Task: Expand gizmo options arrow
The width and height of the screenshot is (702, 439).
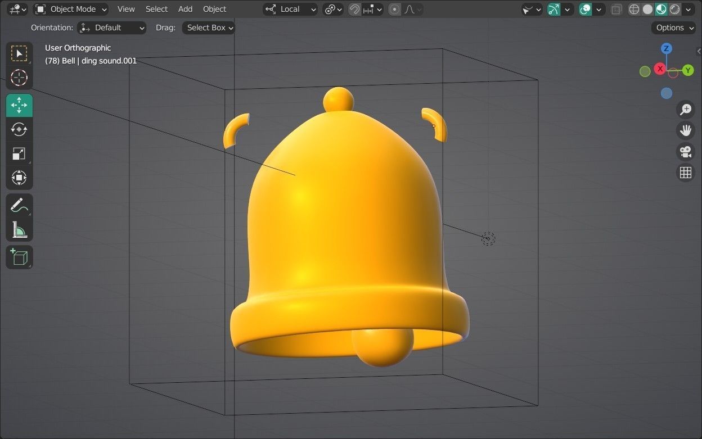Action: point(568,9)
